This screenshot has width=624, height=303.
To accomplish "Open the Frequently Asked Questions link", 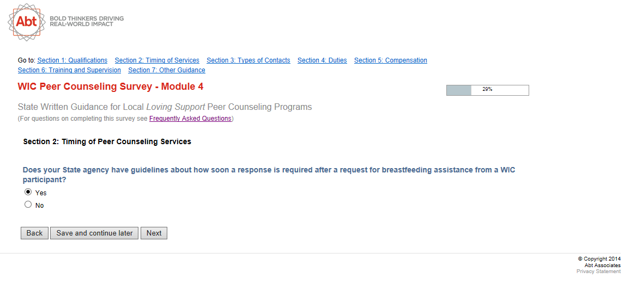I will point(190,119).
